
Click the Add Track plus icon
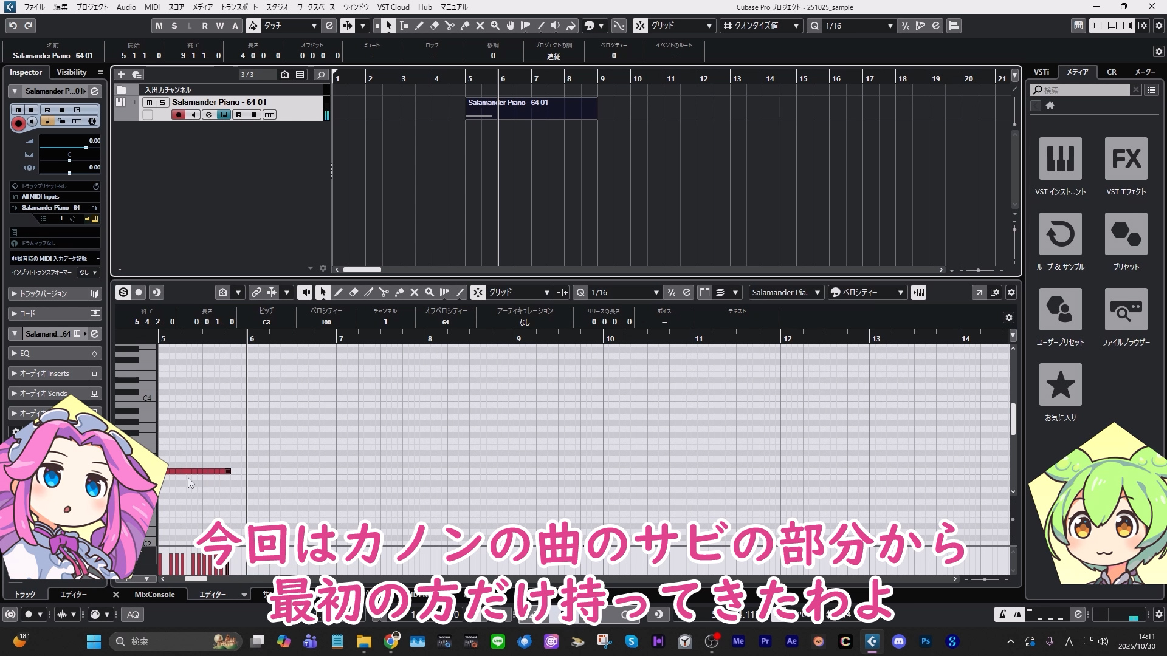(x=121, y=74)
